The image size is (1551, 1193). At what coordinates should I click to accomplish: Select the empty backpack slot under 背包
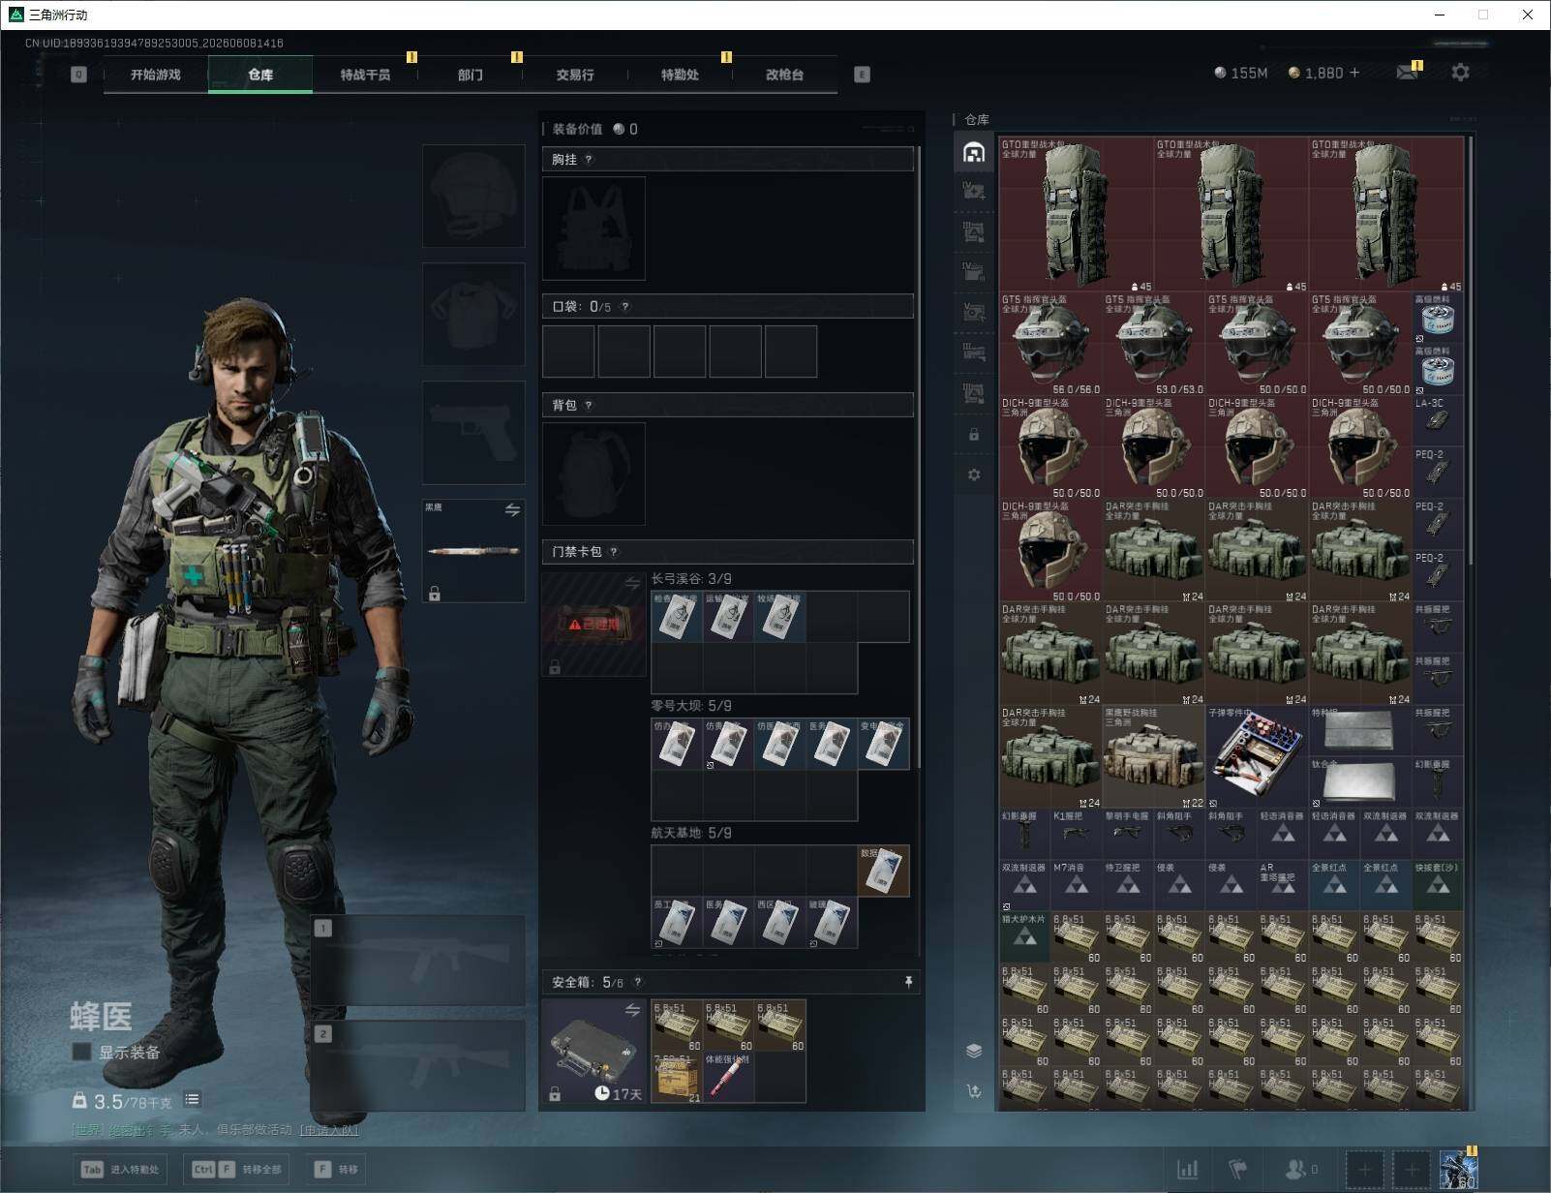tap(593, 474)
